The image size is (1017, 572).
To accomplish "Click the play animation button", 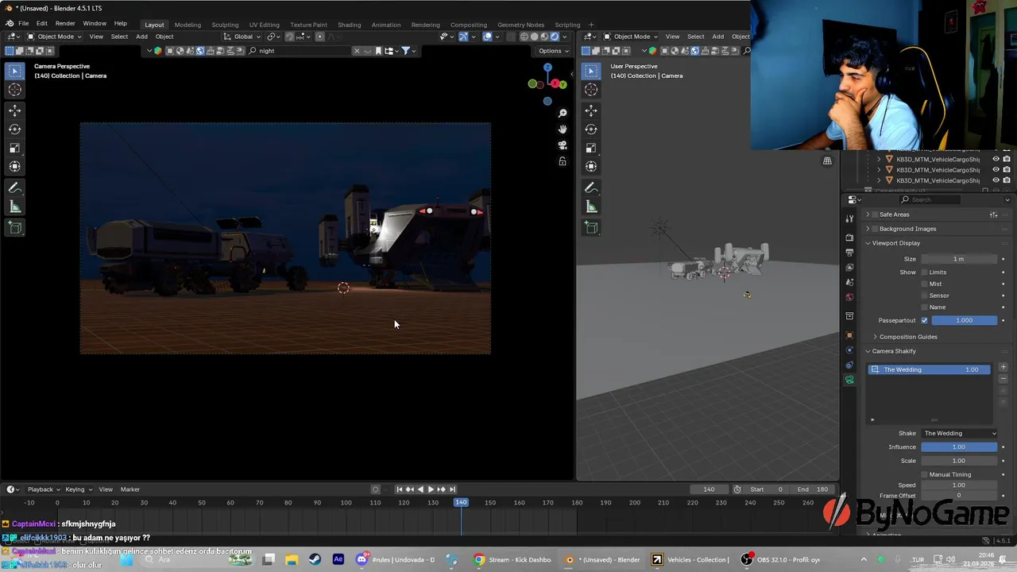I will [x=431, y=489].
